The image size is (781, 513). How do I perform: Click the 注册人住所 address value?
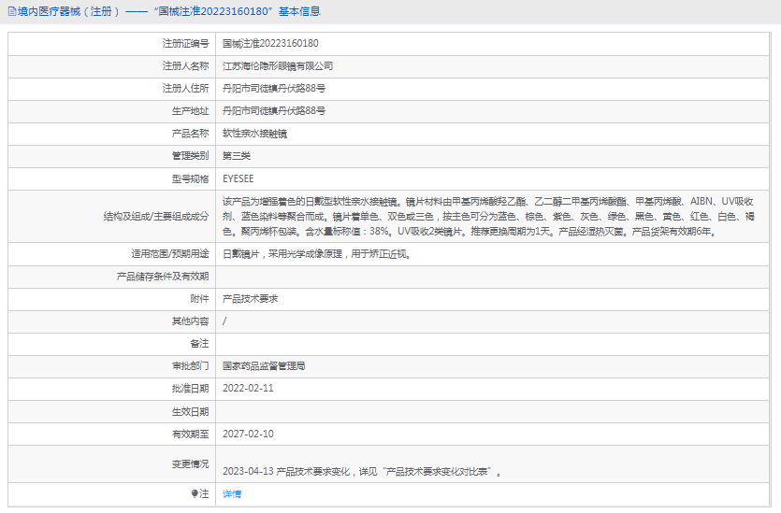point(273,88)
